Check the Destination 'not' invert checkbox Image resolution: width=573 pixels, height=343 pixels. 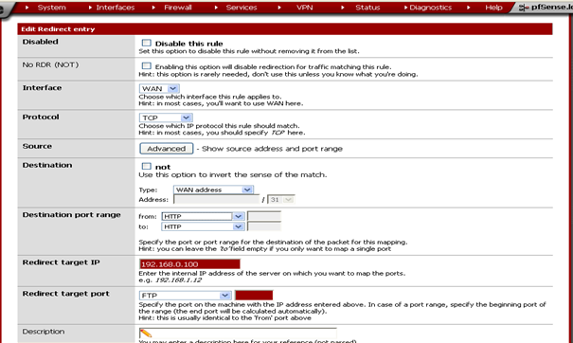146,166
